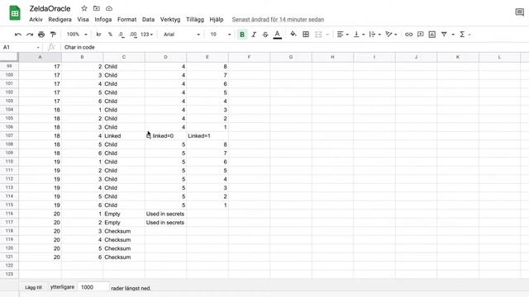529x297 pixels.
Task: Open the Data menu
Action: click(x=148, y=20)
